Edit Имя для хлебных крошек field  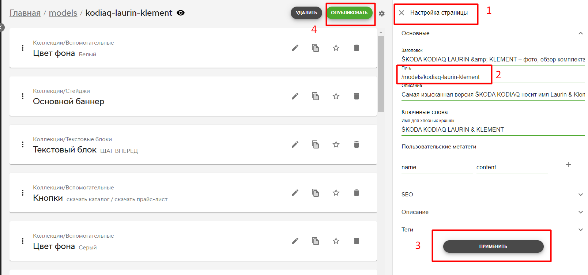(x=493, y=129)
